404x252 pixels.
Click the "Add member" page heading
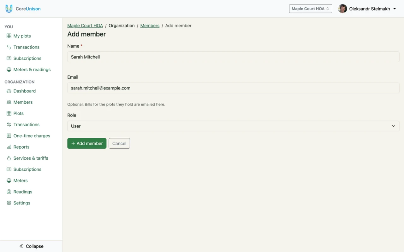point(86,34)
